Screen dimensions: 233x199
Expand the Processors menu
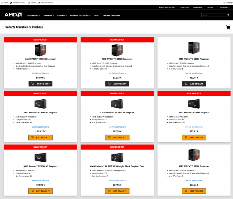click(x=34, y=16)
